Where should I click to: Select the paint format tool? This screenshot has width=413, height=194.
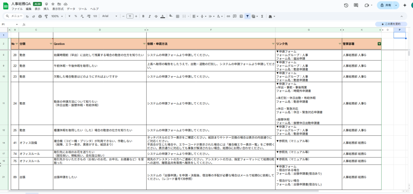pos(46,16)
